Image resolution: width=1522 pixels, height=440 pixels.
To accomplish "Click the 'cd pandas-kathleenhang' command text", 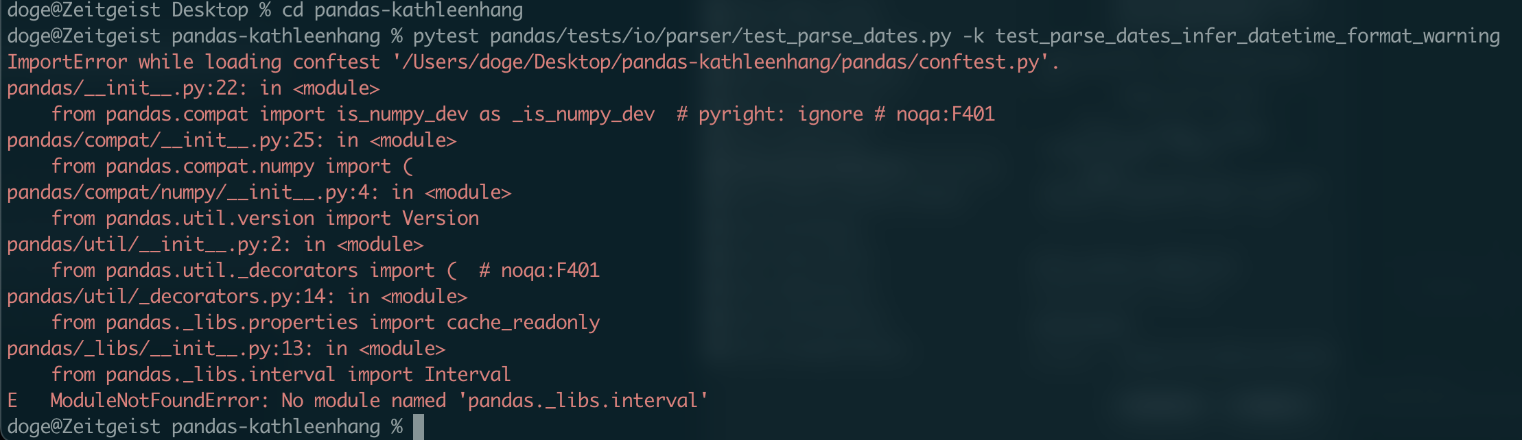I will tap(402, 10).
